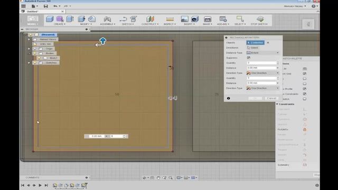Toggle the 3D Sketch checkbox
The image size is (338, 190).
coord(305,99)
